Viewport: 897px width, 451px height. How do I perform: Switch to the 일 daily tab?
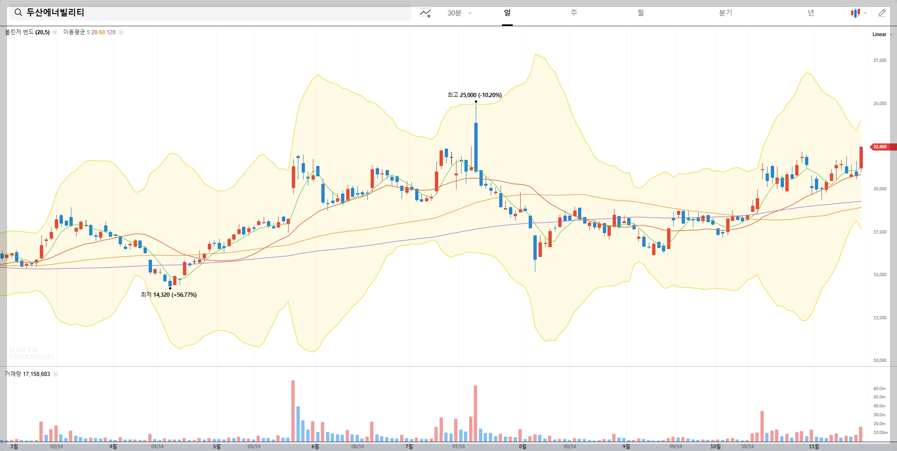[x=507, y=13]
